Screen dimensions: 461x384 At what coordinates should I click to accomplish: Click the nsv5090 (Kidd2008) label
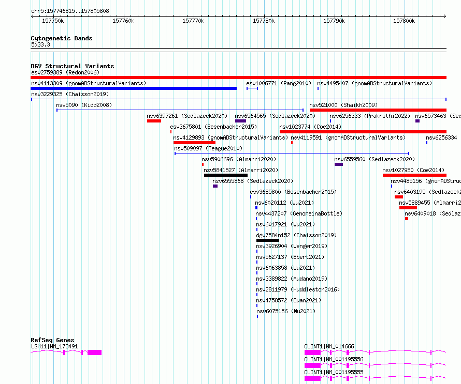point(84,105)
